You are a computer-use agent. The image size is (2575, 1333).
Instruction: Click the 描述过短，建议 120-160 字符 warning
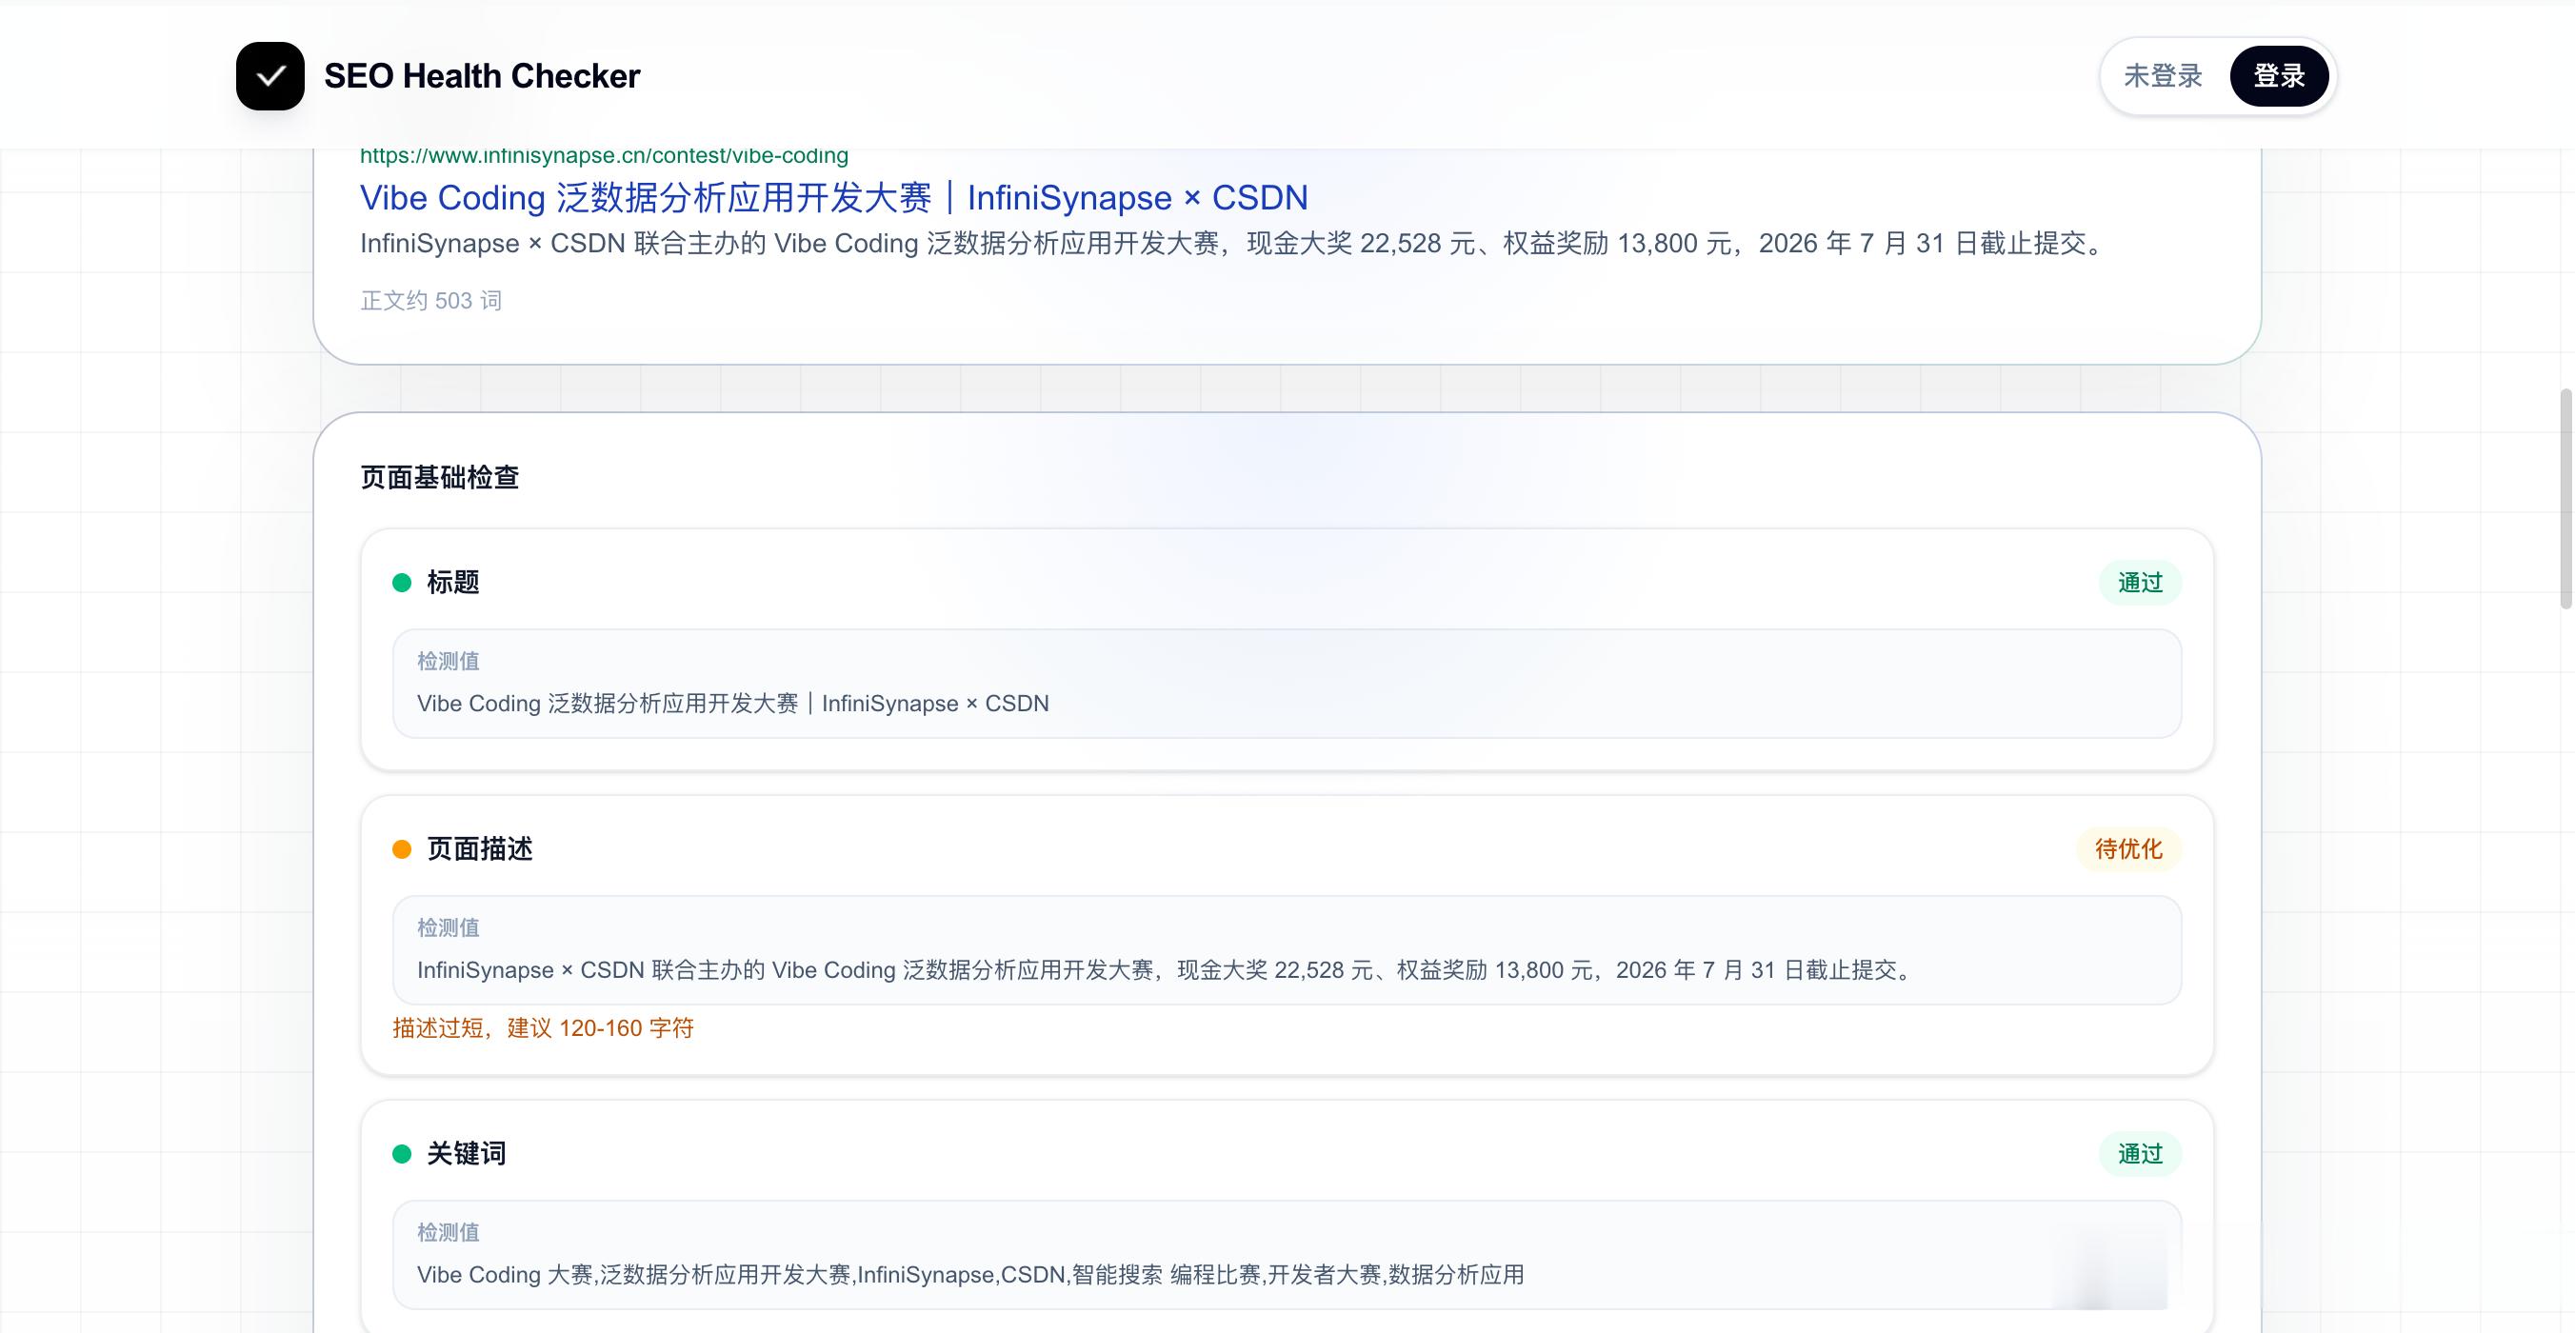point(543,1028)
